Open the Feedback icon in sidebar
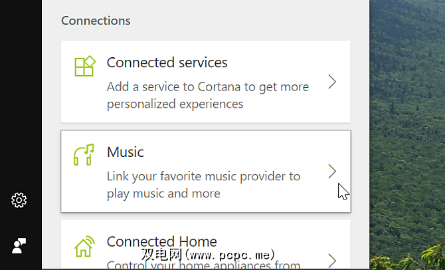The width and height of the screenshot is (445, 270). 19,245
